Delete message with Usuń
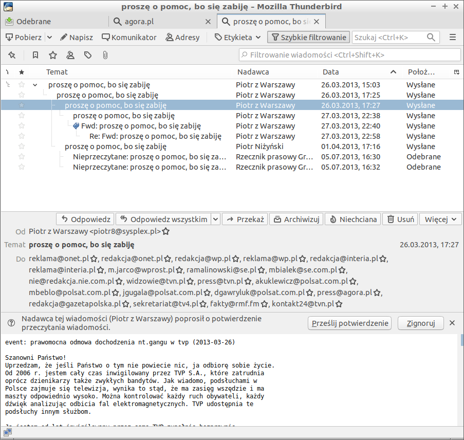This screenshot has width=464, height=440. click(400, 219)
